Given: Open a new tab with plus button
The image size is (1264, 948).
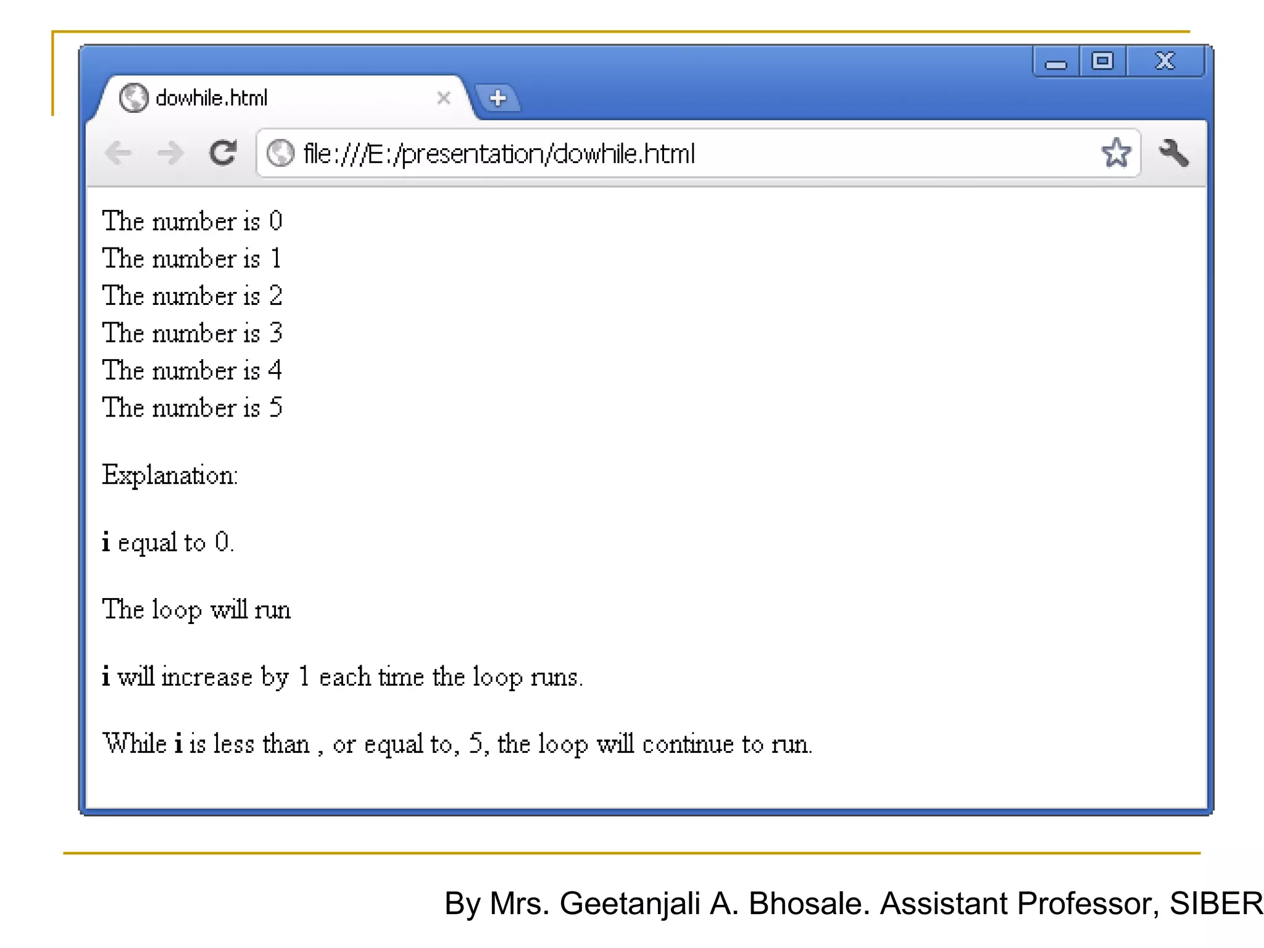Looking at the screenshot, I should [x=498, y=98].
